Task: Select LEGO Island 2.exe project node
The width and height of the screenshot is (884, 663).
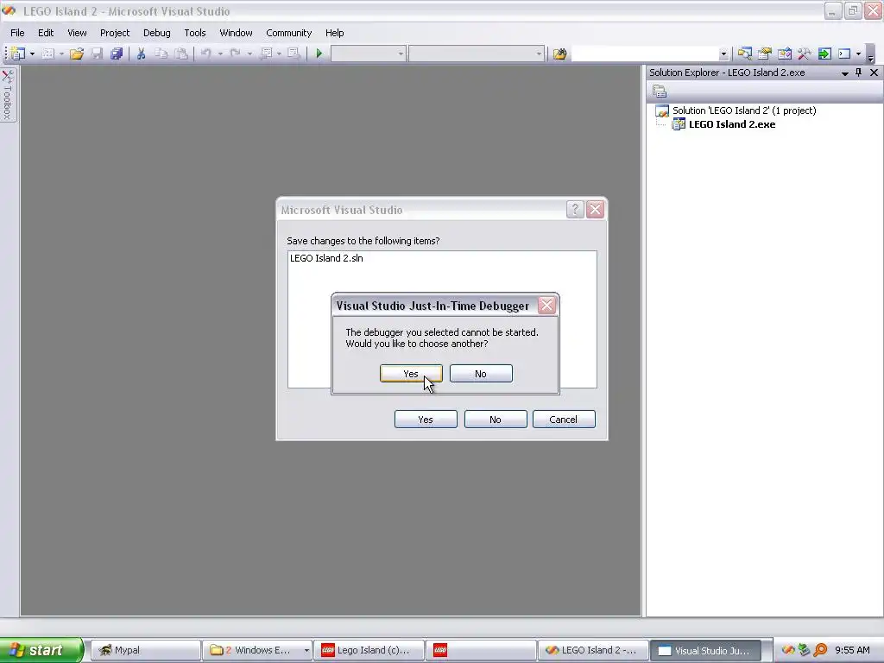Action: click(732, 124)
